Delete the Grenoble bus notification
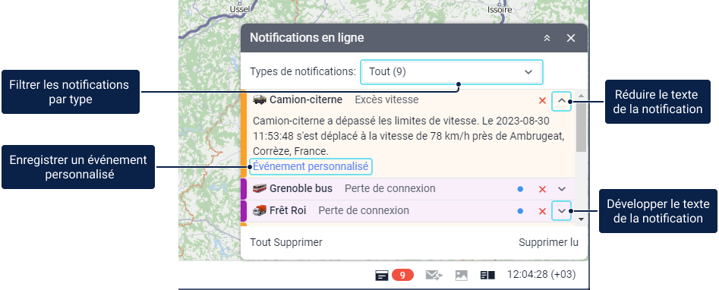Viewport: 719px width, 290px height. tap(542, 189)
